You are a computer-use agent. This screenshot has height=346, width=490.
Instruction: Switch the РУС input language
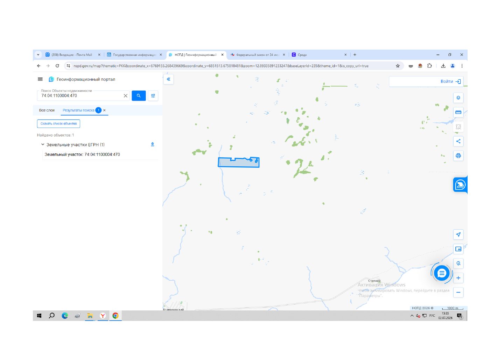click(432, 316)
